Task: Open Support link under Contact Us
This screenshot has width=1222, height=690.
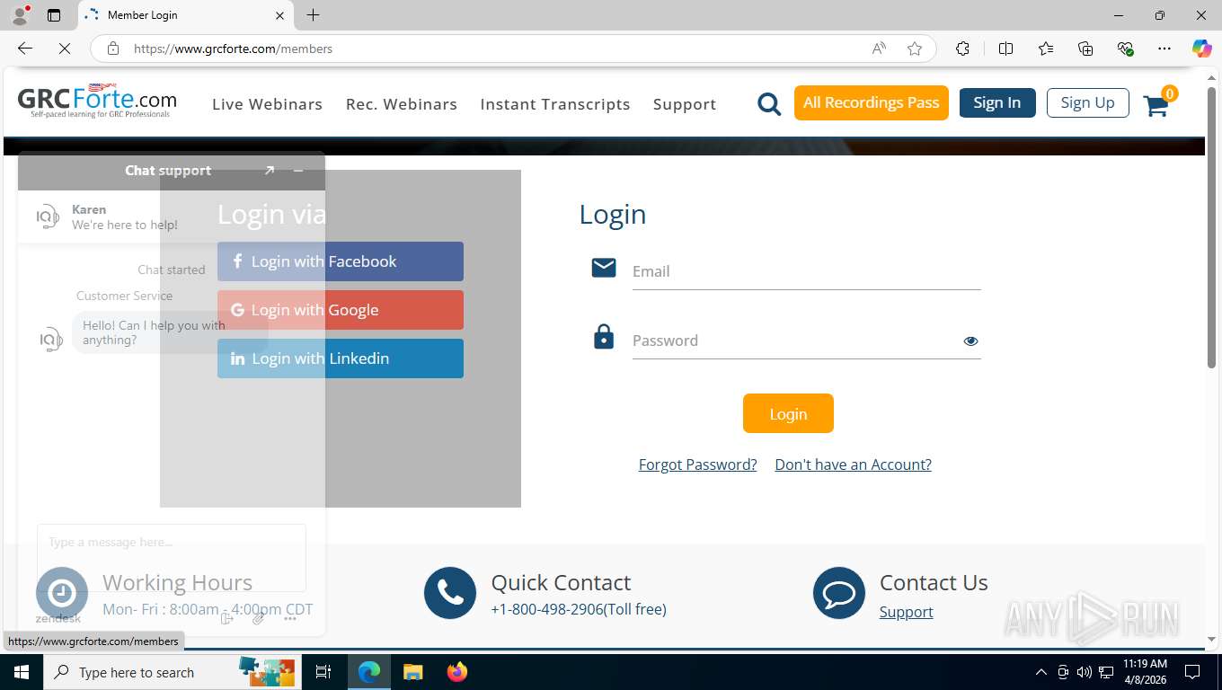Action: [906, 612]
